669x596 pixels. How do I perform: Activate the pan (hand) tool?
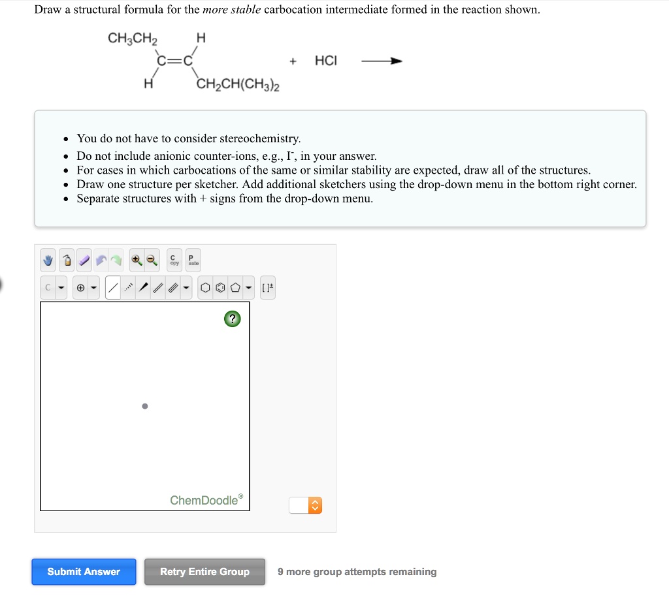[47, 260]
